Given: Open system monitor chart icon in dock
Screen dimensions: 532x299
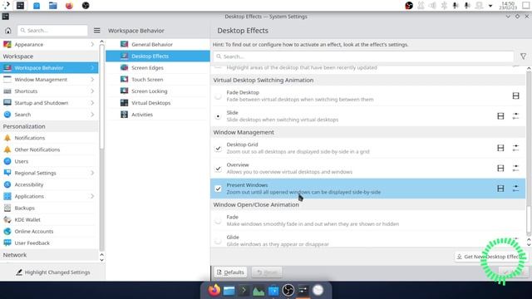Looking at the screenshot, I should pyautogui.click(x=259, y=291).
